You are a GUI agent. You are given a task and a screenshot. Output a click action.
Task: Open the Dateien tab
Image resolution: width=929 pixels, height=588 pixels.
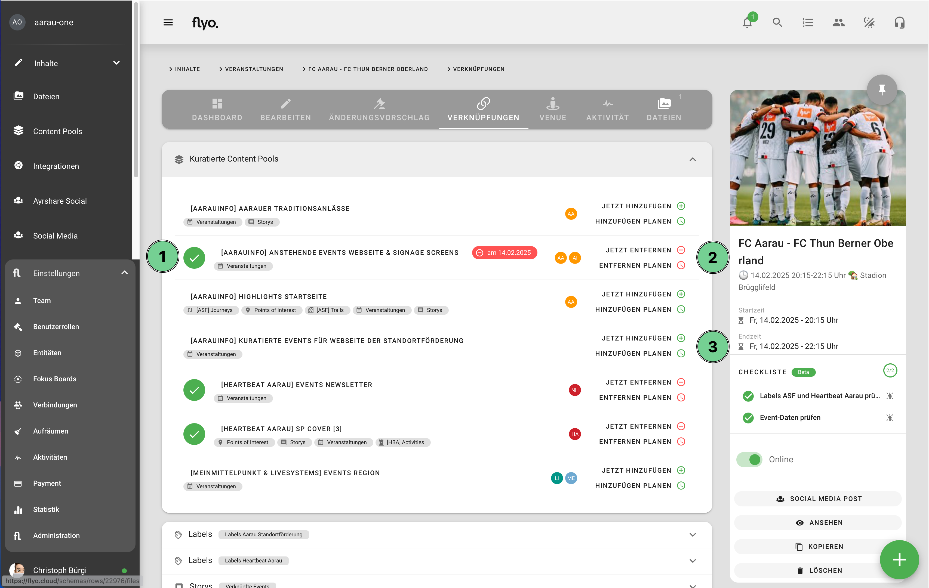point(664,110)
